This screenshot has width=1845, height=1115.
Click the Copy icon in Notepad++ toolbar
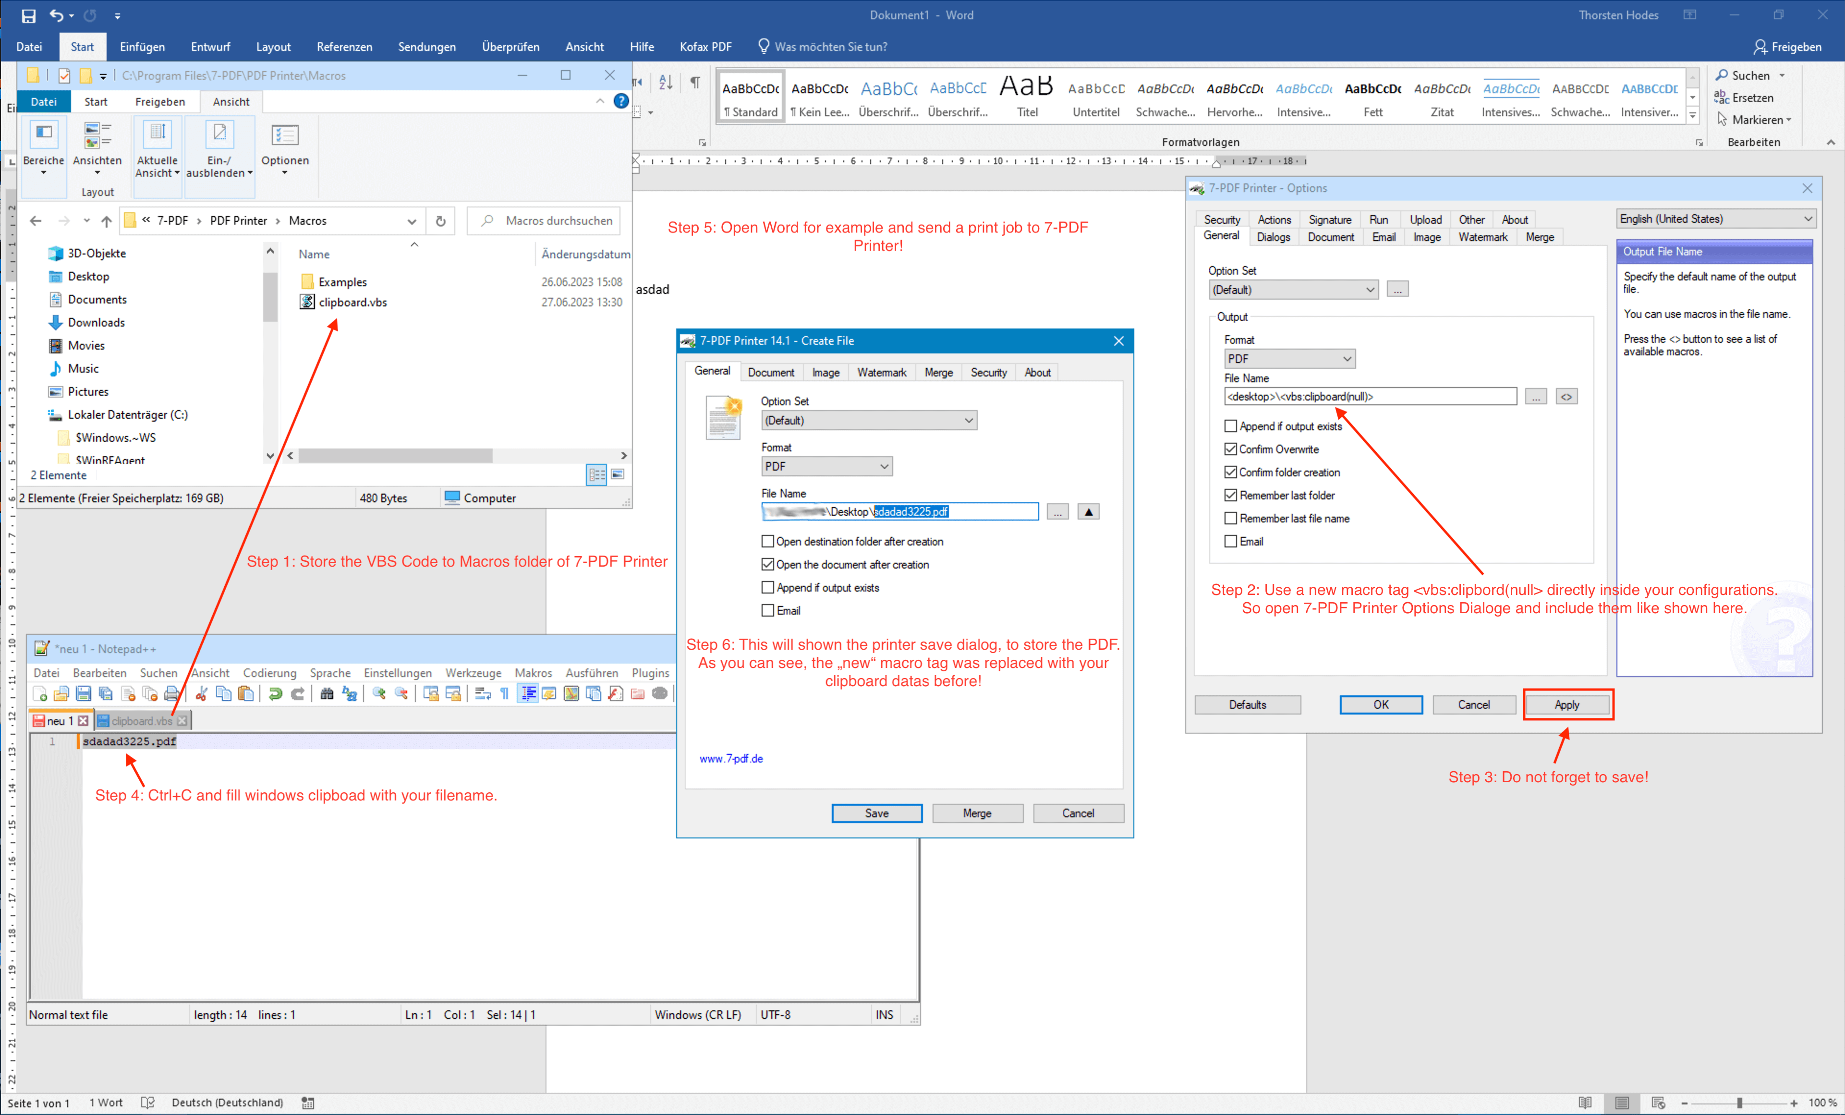[x=223, y=693]
